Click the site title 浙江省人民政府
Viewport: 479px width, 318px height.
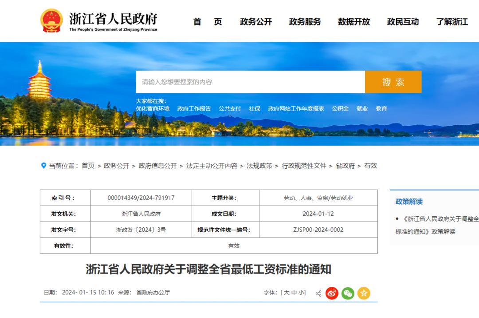113,19
